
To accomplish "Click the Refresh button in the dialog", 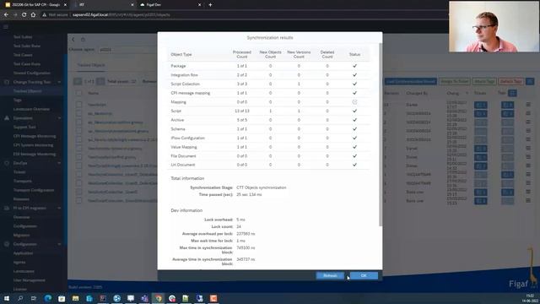I will coord(330,275).
